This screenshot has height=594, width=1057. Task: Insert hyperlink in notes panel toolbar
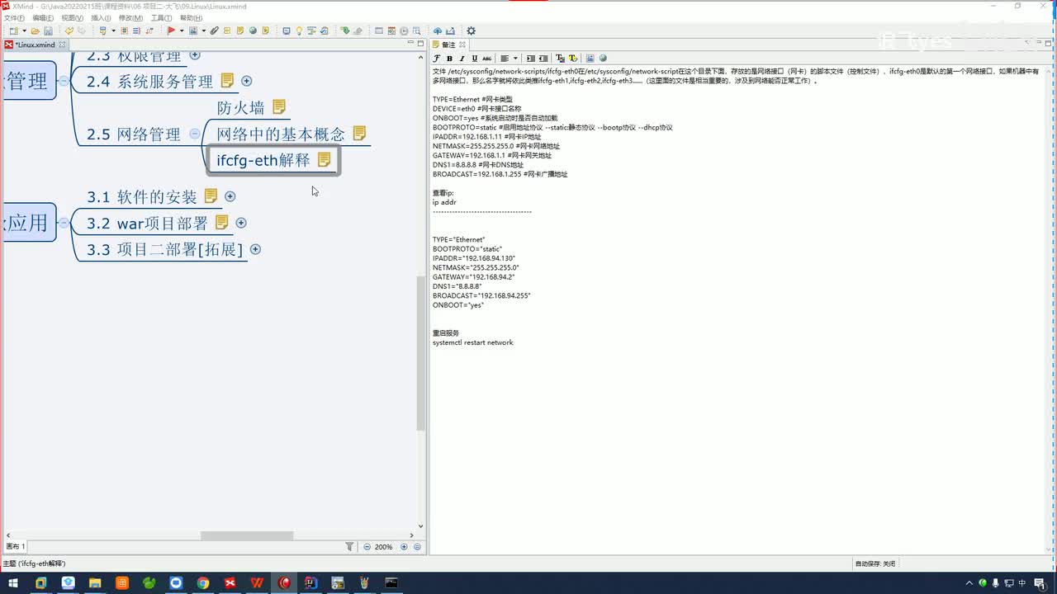(603, 59)
